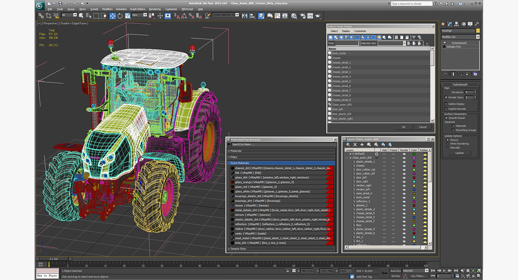
Task: Select When Rendering update option
Action: pyautogui.click(x=447, y=144)
